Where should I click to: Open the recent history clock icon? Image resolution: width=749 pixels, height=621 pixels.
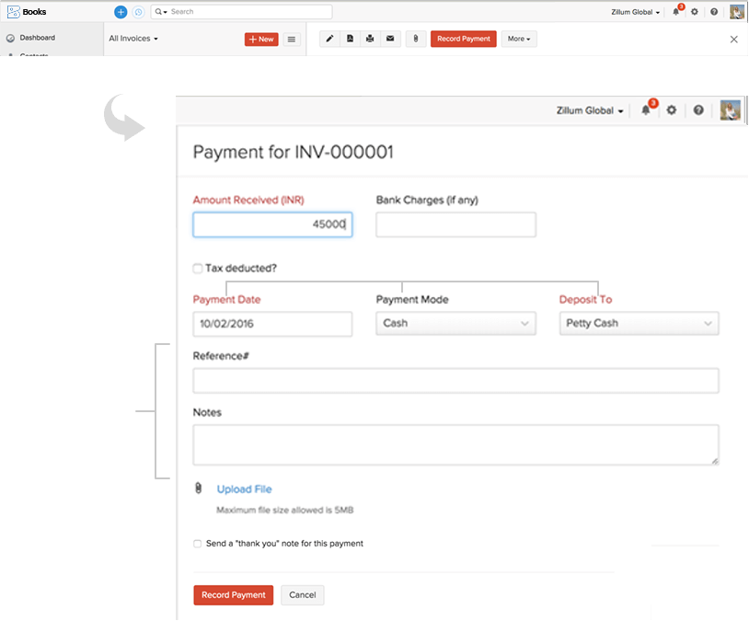point(138,12)
